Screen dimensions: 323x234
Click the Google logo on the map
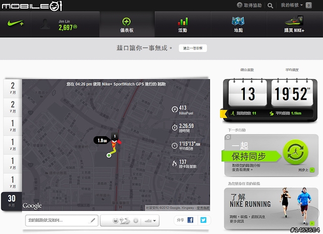click(x=32, y=206)
